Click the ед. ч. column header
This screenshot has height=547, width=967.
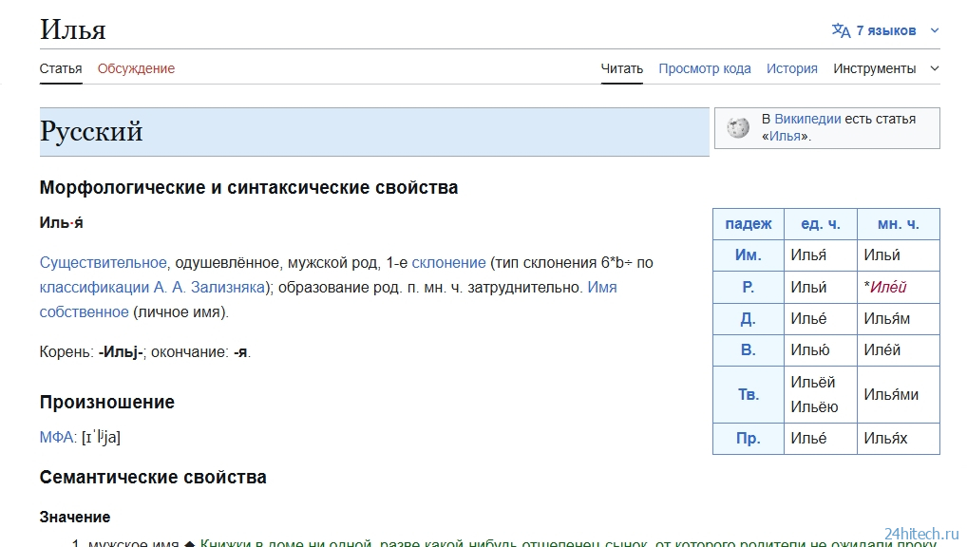pyautogui.click(x=821, y=224)
